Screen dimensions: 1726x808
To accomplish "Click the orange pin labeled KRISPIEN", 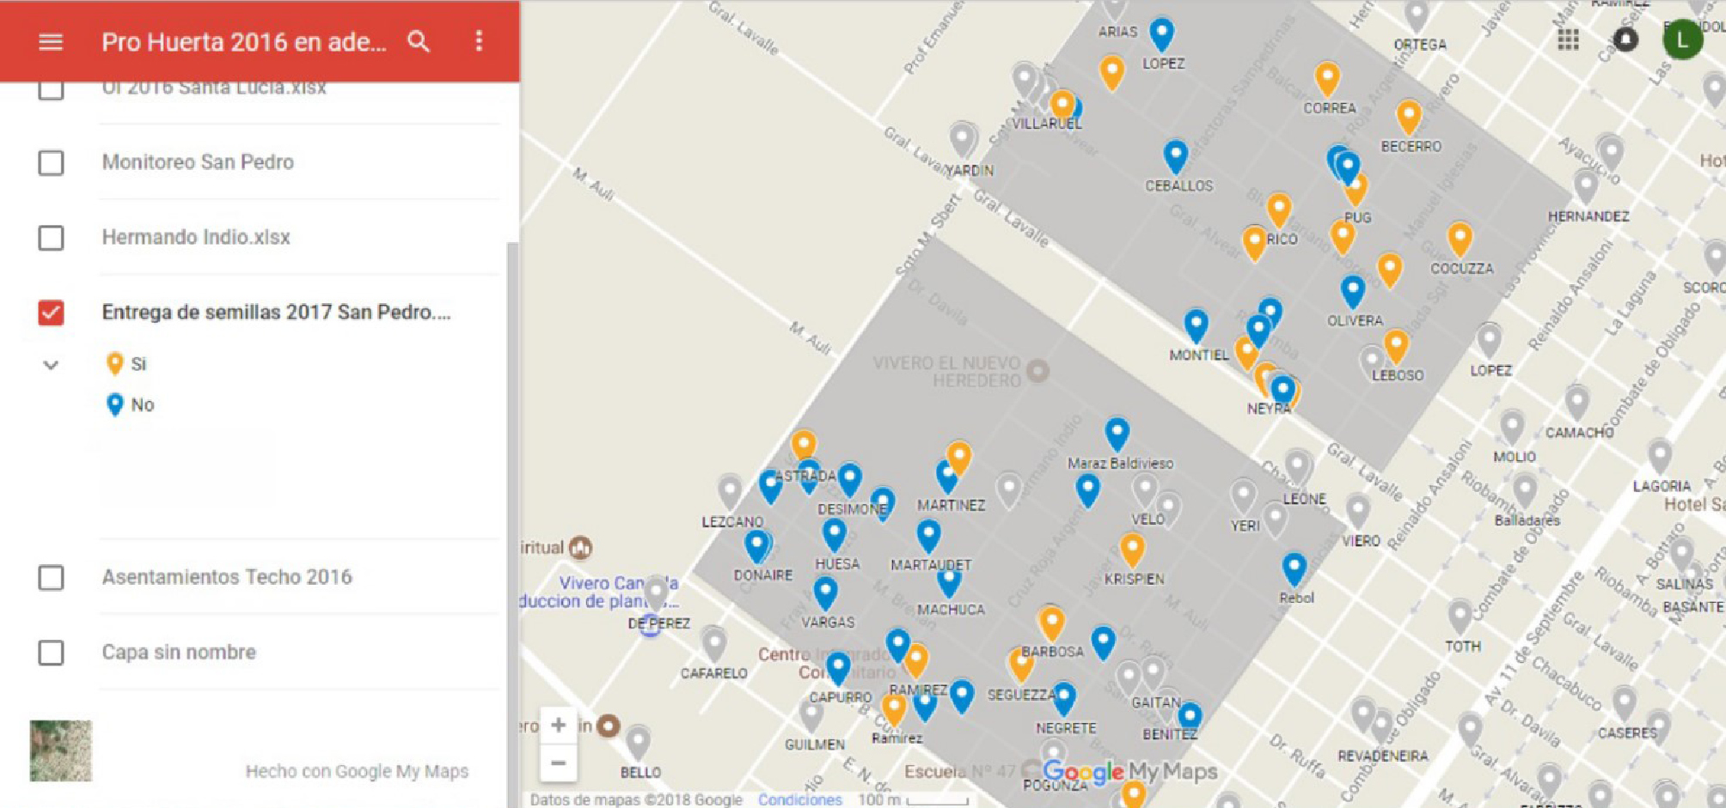I will tap(1132, 547).
